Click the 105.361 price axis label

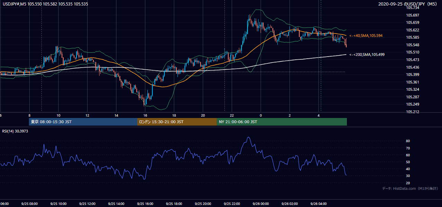pyautogui.click(x=413, y=82)
